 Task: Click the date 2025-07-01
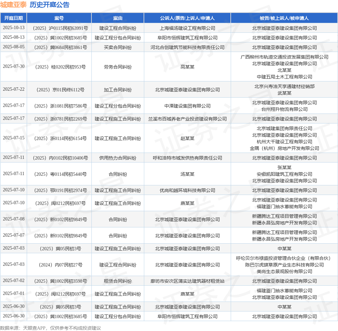[14, 293]
